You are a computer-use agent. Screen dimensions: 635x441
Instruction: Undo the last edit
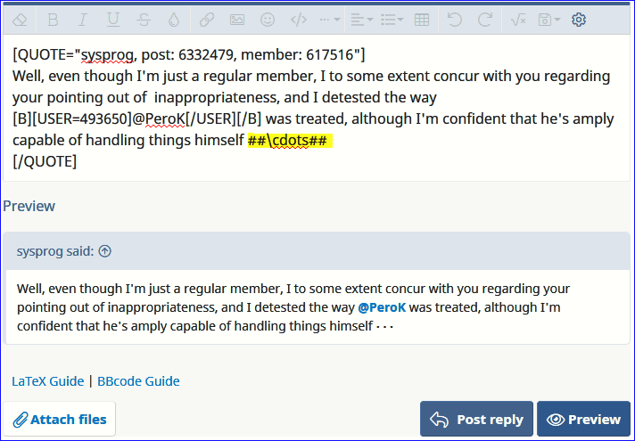(455, 20)
